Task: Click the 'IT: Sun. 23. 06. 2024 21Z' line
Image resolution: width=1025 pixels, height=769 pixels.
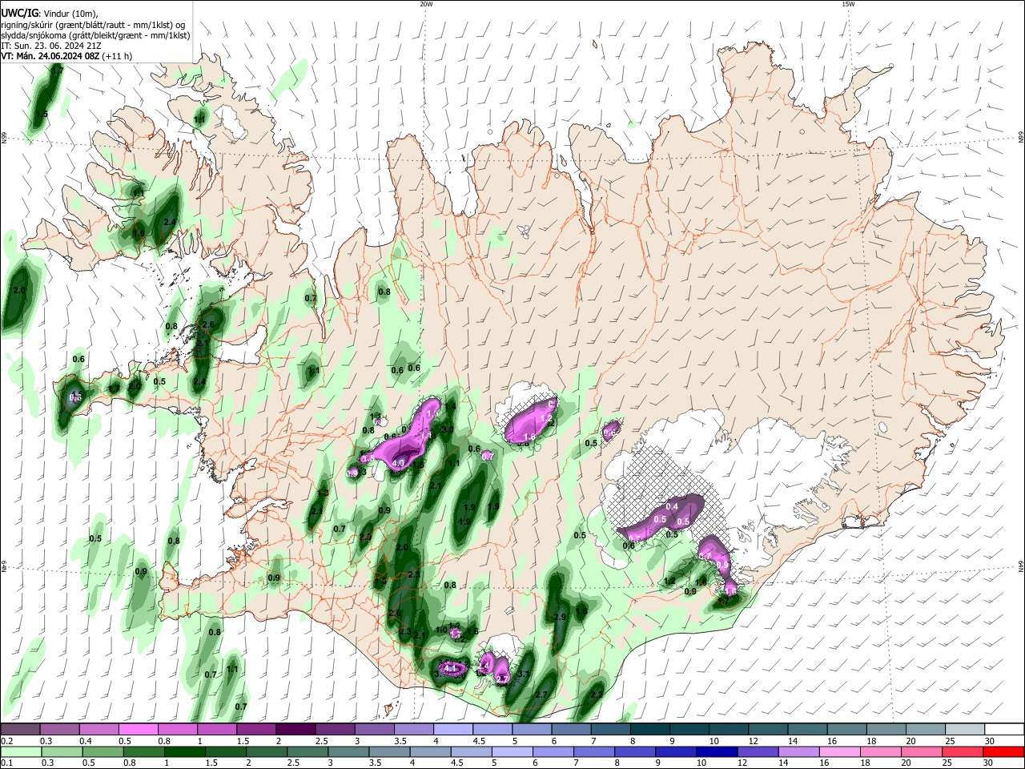Action: [x=50, y=46]
